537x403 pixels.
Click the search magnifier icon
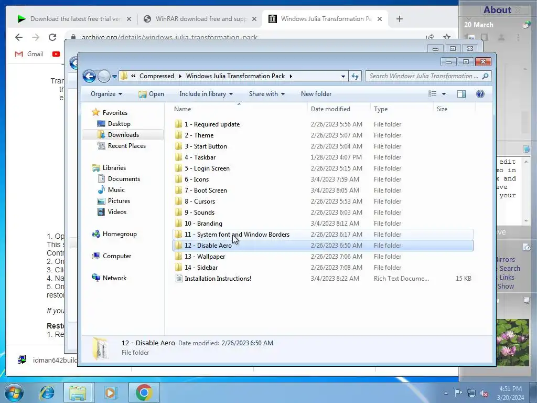485,76
